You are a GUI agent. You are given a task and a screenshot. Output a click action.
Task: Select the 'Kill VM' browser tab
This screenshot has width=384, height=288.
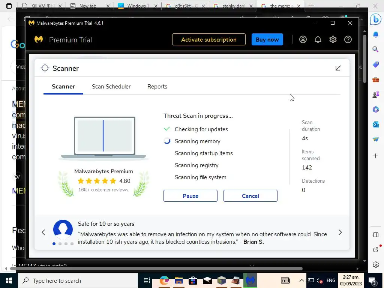[x=42, y=6]
